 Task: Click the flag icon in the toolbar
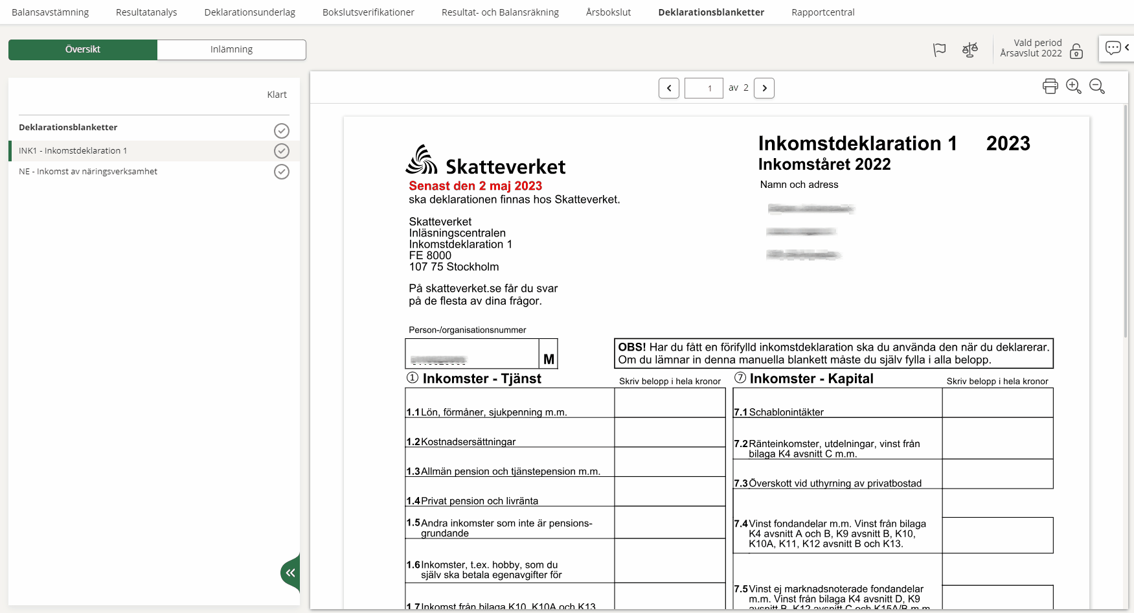[x=939, y=50]
